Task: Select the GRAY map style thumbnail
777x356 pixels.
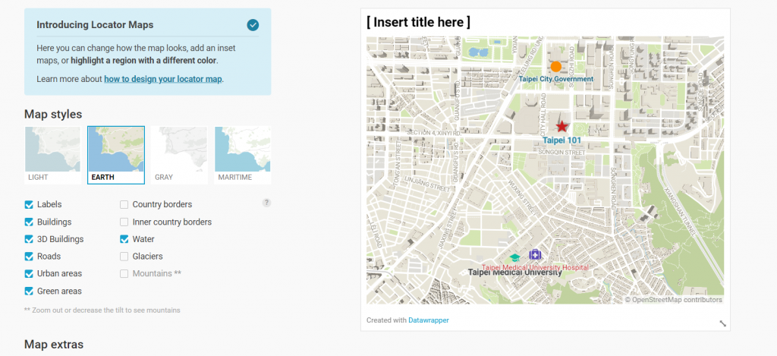Action: click(x=179, y=155)
